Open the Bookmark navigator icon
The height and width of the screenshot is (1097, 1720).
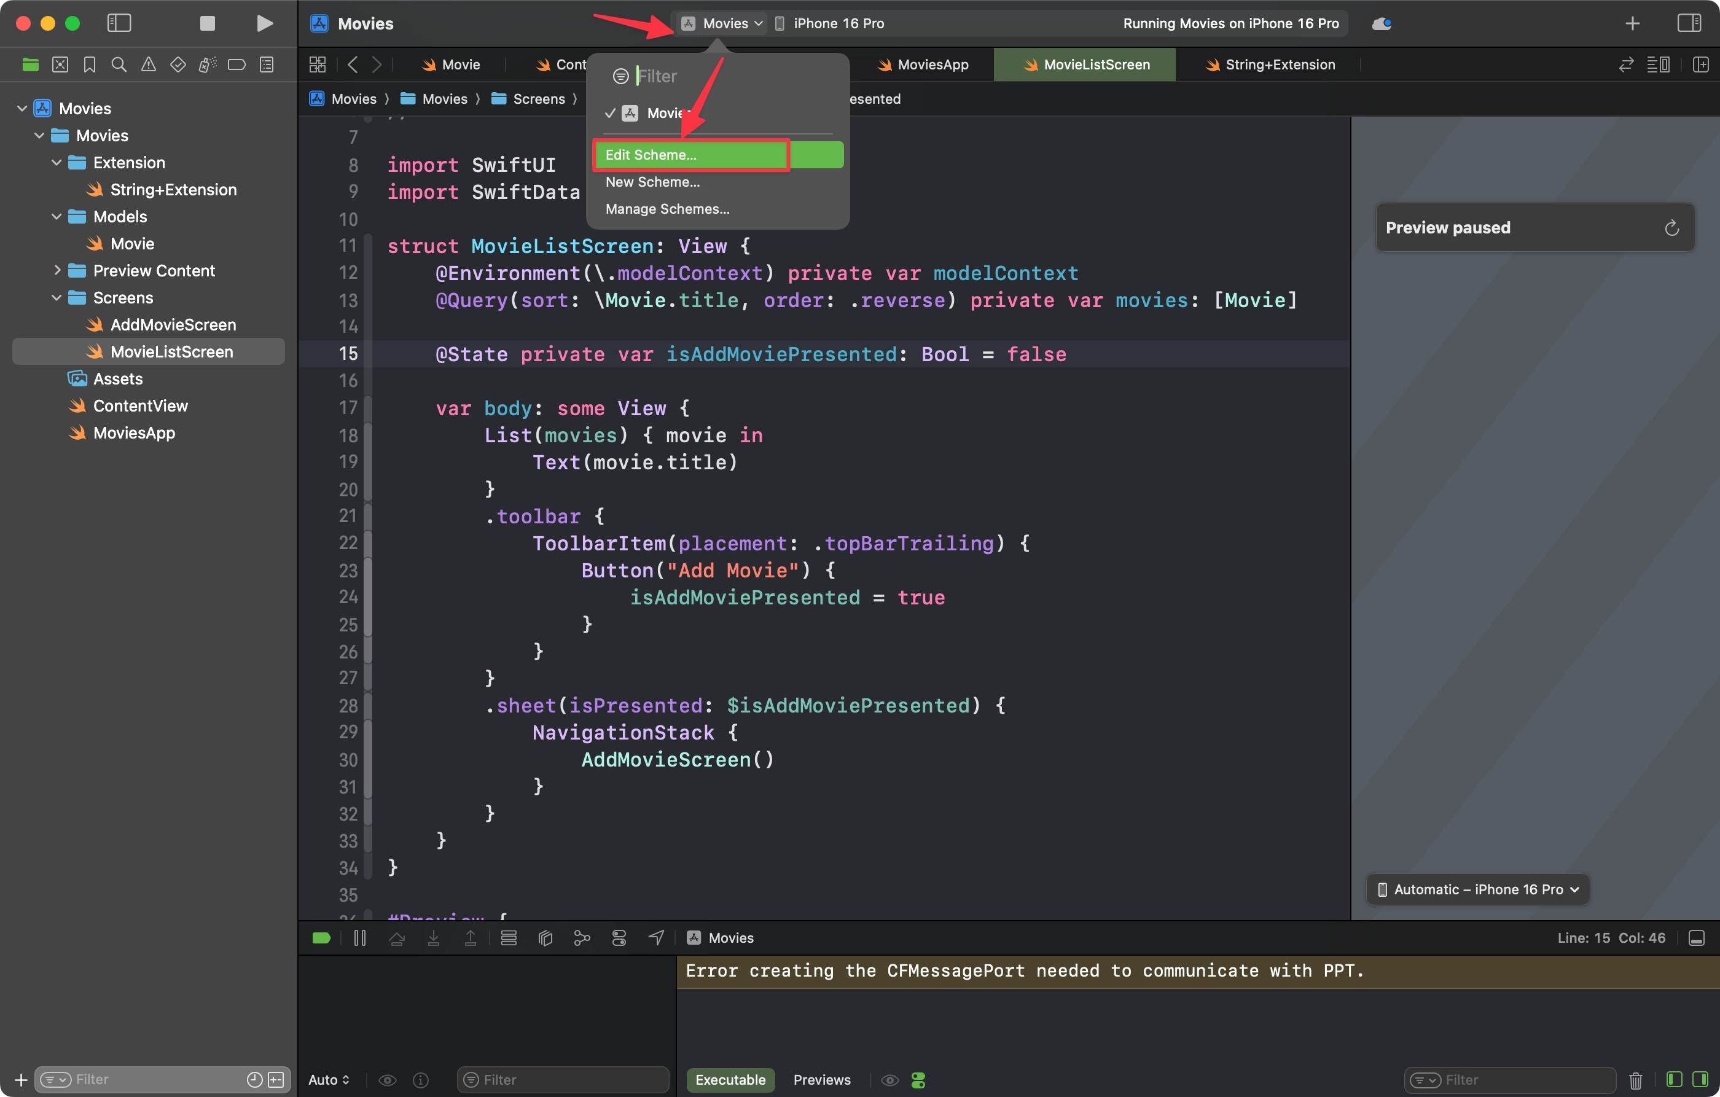[x=89, y=65]
